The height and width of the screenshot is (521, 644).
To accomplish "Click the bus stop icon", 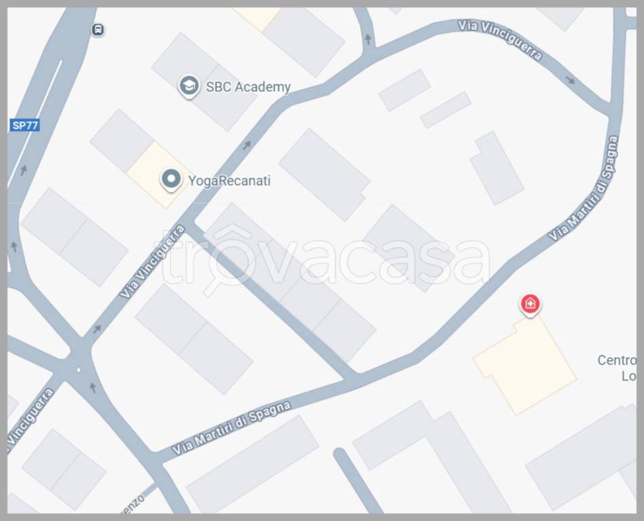I will [x=98, y=30].
